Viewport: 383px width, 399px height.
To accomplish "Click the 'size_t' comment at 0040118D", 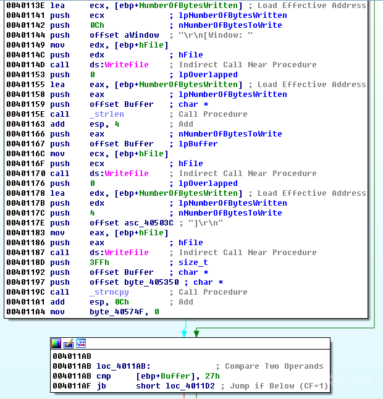I will click(x=193, y=262).
